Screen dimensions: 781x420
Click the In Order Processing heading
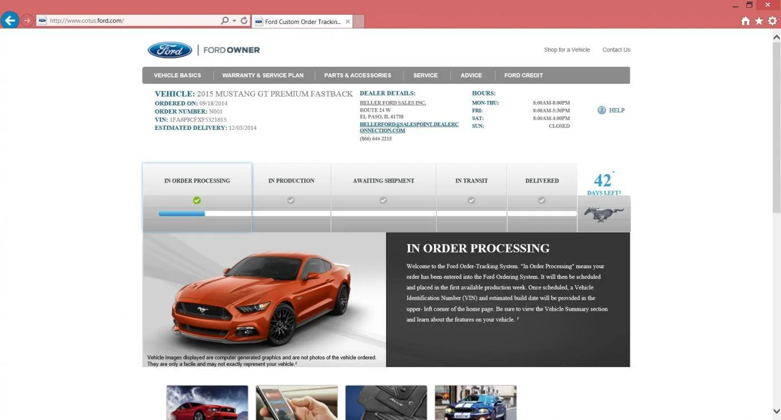pos(478,248)
